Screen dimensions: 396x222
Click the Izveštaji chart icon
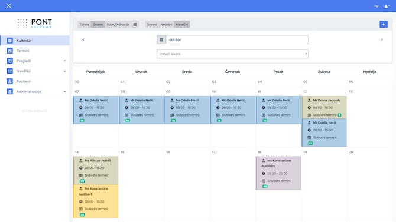[9, 71]
